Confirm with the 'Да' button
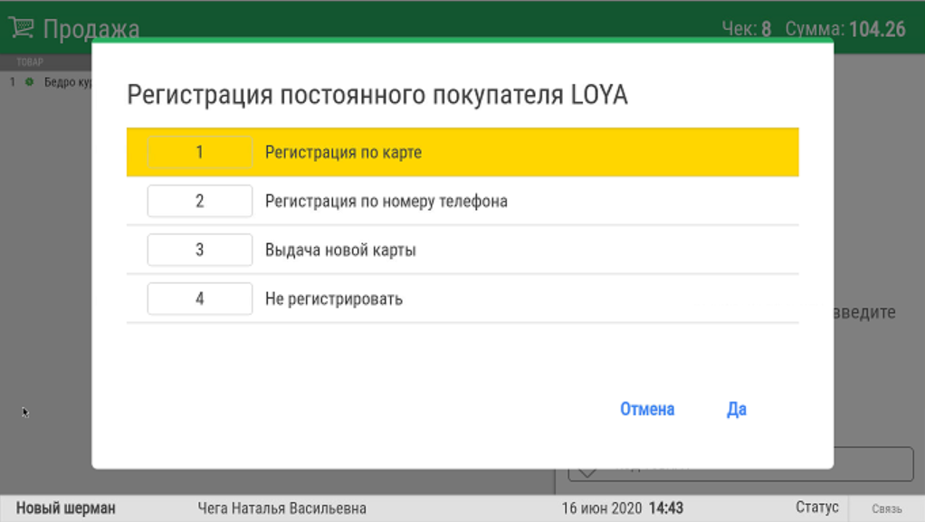 point(736,409)
